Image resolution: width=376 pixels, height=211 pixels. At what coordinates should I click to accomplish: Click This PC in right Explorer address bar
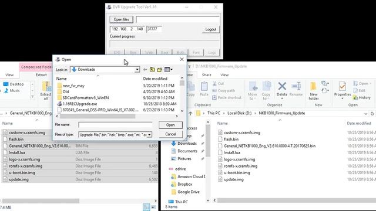(x=213, y=113)
